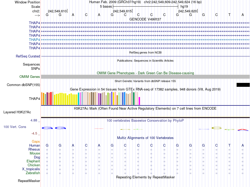250x187 pixels.
Task: Select the Dog species label
Action: [x=37, y=157]
